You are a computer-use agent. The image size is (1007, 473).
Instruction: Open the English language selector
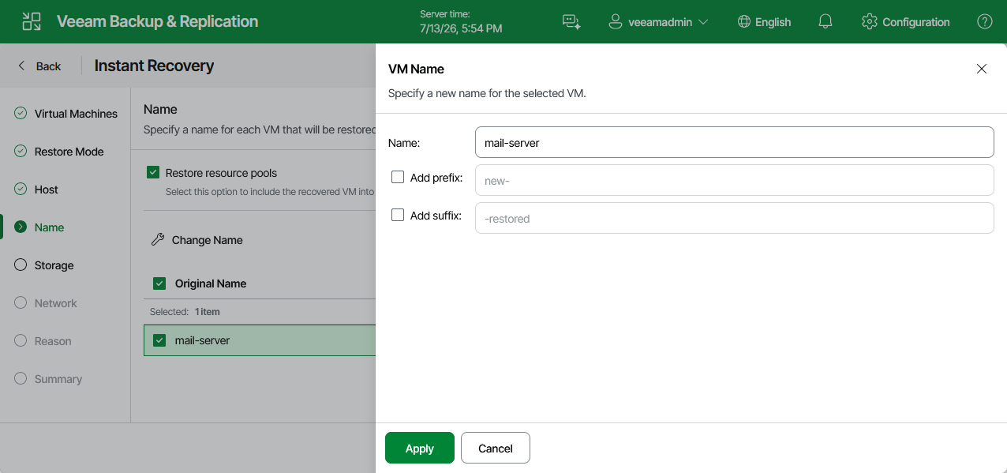(x=764, y=22)
